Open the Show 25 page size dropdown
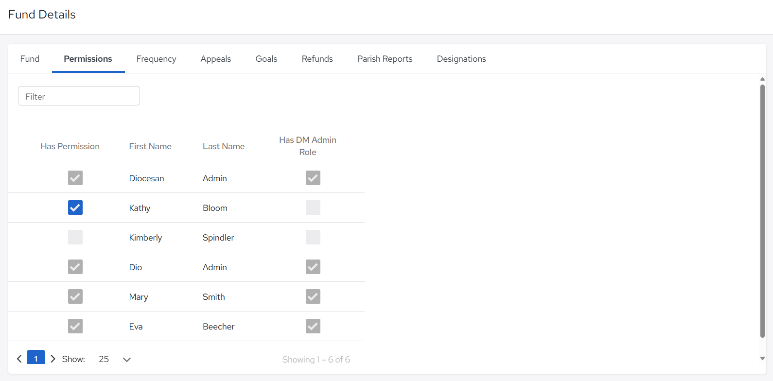 coord(115,359)
